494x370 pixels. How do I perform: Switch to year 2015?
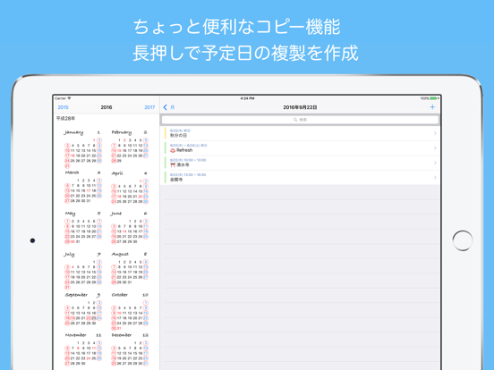(x=63, y=107)
